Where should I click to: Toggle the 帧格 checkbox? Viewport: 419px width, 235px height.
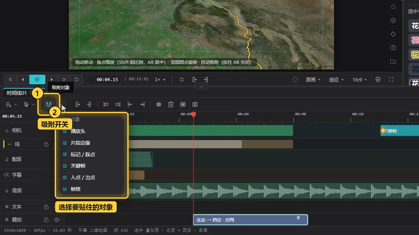[65, 189]
